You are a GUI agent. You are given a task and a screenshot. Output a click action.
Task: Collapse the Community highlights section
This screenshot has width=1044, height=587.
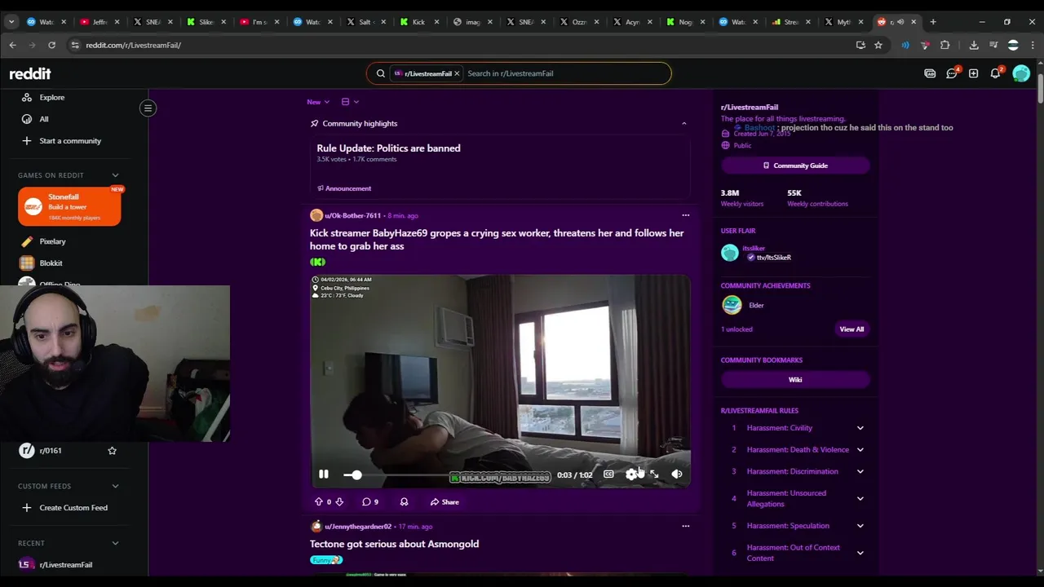pyautogui.click(x=683, y=123)
